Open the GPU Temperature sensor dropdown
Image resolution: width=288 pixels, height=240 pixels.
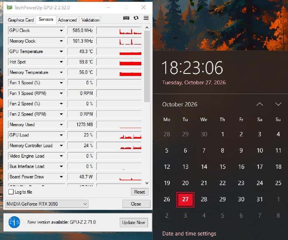tap(61, 51)
